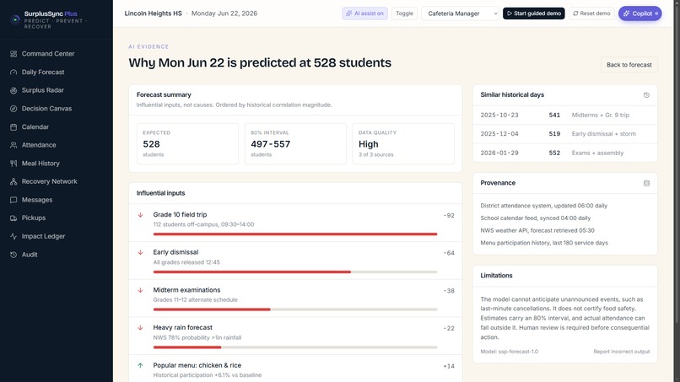The image size is (680, 382).
Task: Click the Messages chat bubble icon
Action: tap(13, 200)
